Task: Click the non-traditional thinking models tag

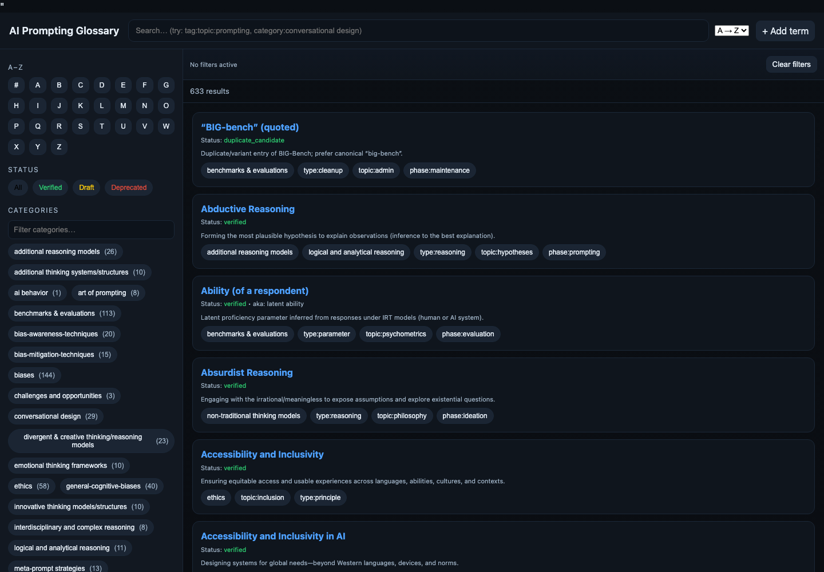Action: tap(253, 416)
